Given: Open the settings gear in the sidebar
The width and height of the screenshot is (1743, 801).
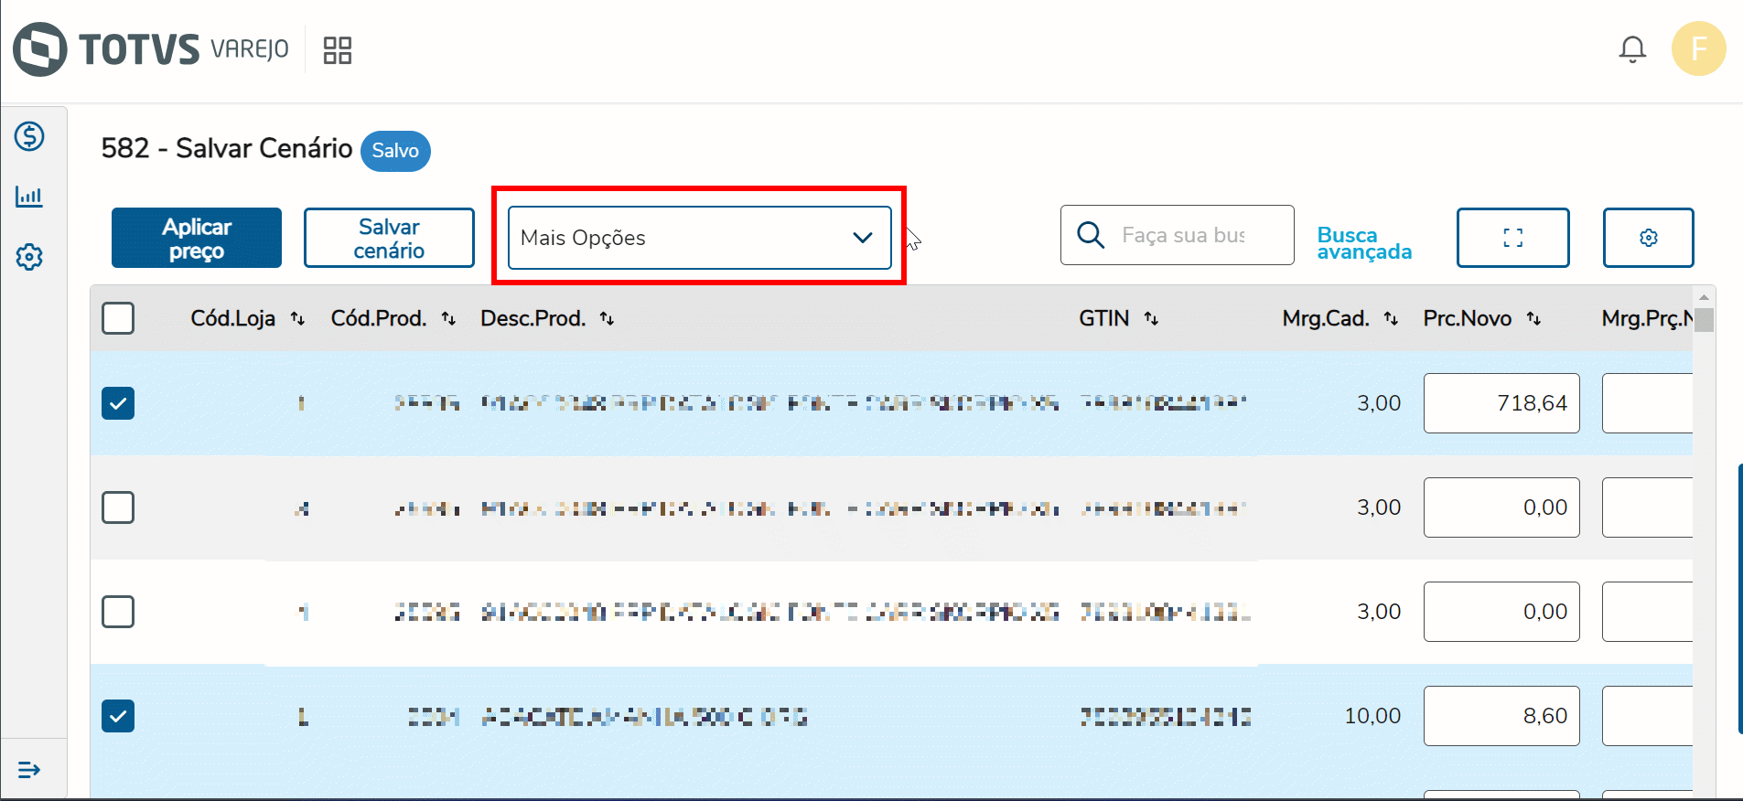Looking at the screenshot, I should point(29,257).
